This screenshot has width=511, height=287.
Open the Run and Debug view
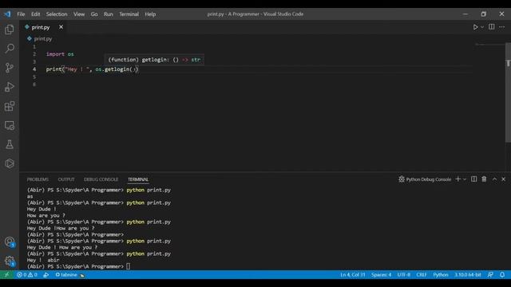(10, 87)
